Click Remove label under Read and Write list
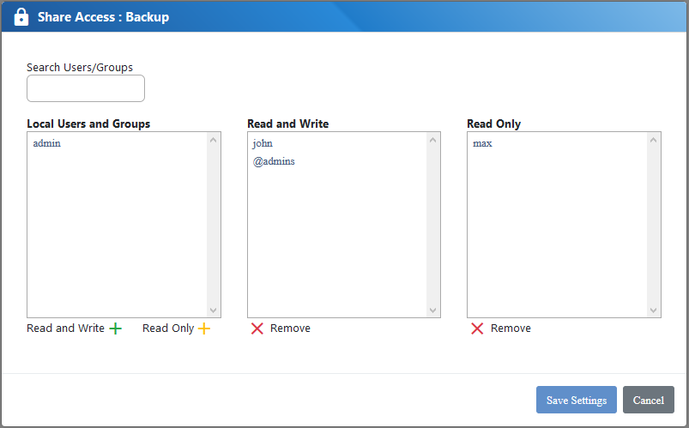The height and width of the screenshot is (428, 689). 290,329
